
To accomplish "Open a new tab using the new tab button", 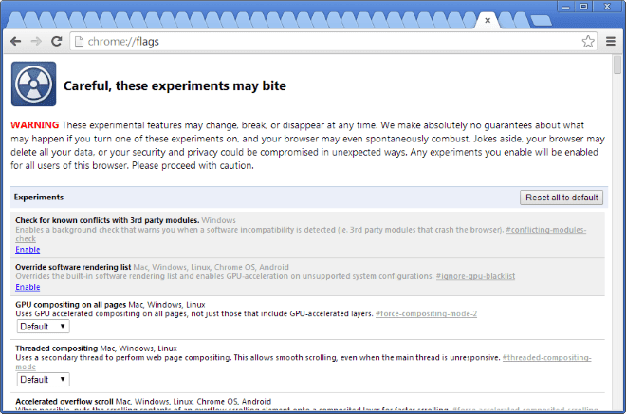I will [x=541, y=20].
